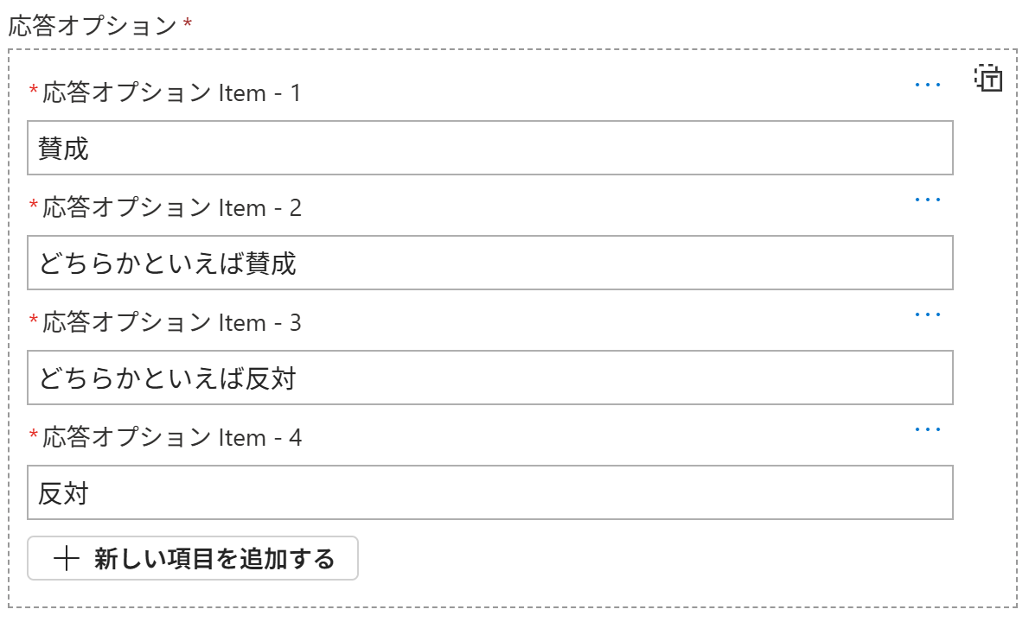1029x622 pixels.
Task: Open the ellipsis menu beside the 賛成 item
Action: click(927, 83)
